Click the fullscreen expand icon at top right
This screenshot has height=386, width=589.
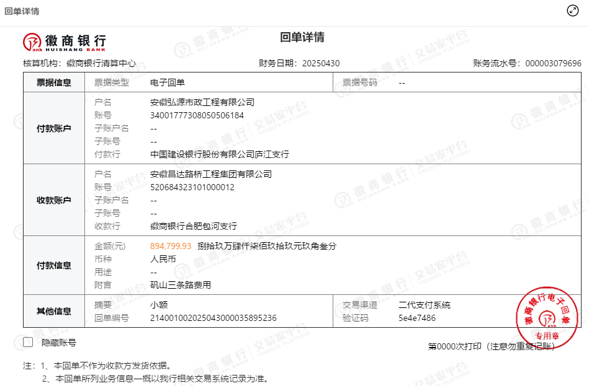pyautogui.click(x=573, y=11)
